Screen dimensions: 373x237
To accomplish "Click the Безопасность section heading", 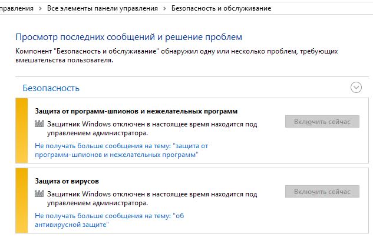I will click(51, 88).
